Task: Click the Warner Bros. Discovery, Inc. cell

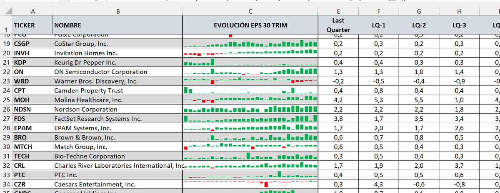Action: (x=118, y=81)
